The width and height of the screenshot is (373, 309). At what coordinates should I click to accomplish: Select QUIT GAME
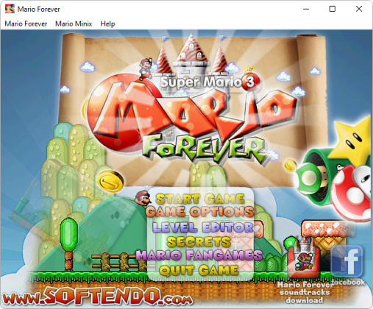click(x=199, y=271)
